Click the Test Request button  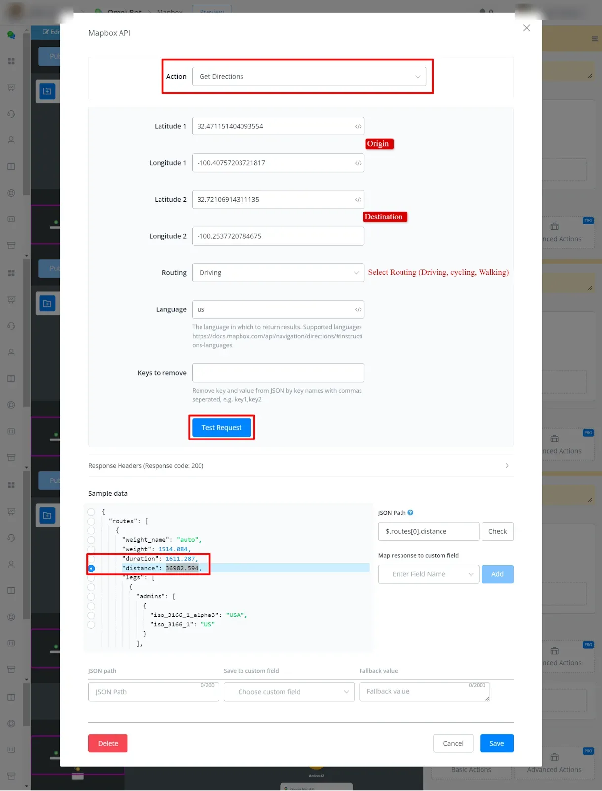click(x=221, y=428)
